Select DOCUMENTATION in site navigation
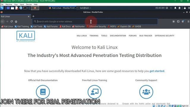 (118, 36)
